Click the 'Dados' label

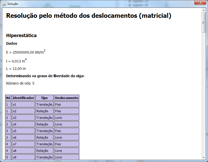pos(12,43)
